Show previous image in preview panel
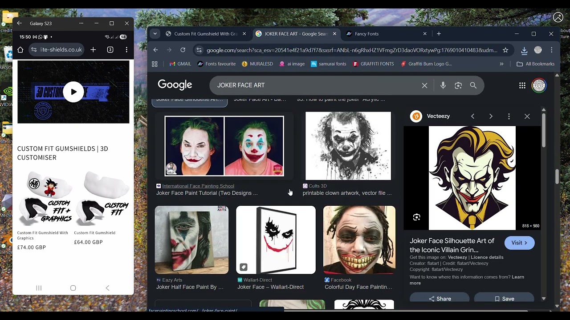Viewport: 570px width, 320px height. pos(472,116)
